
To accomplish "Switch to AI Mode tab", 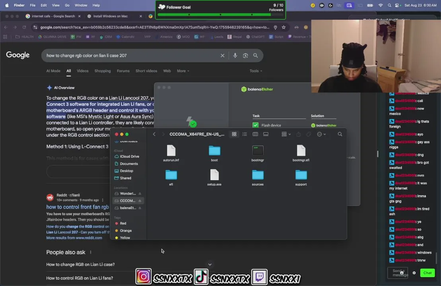I will tap(53, 71).
